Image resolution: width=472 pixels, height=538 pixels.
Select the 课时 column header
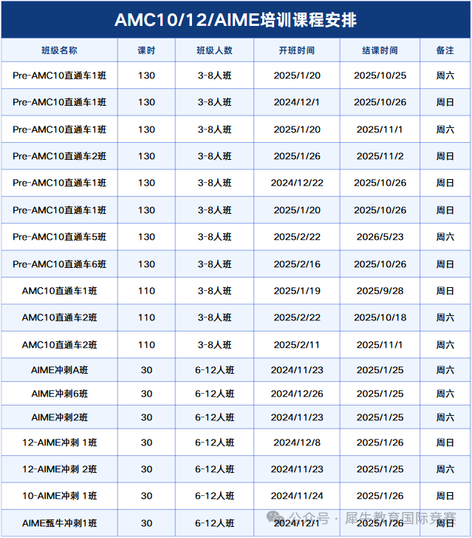click(x=146, y=50)
